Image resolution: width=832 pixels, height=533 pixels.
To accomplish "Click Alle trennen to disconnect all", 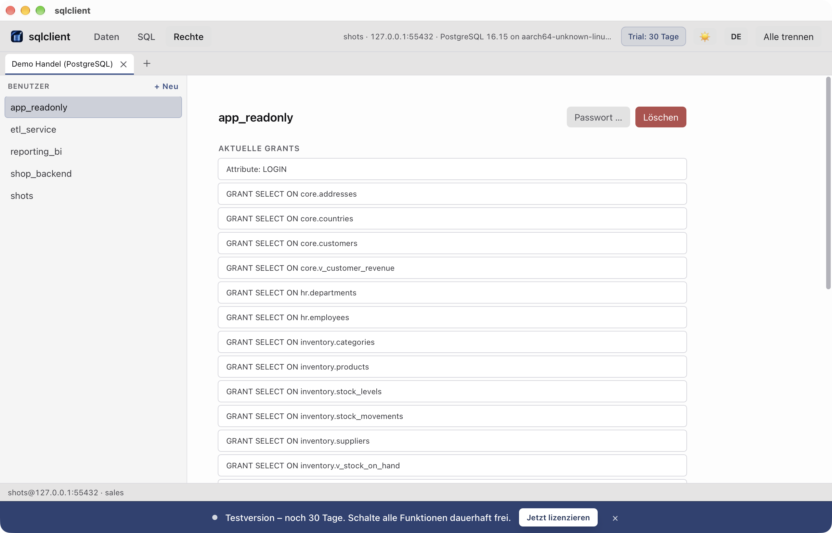I will tap(788, 37).
